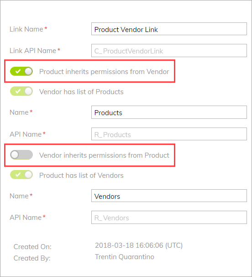Click the Created By label
252x277 pixels.
[32, 258]
